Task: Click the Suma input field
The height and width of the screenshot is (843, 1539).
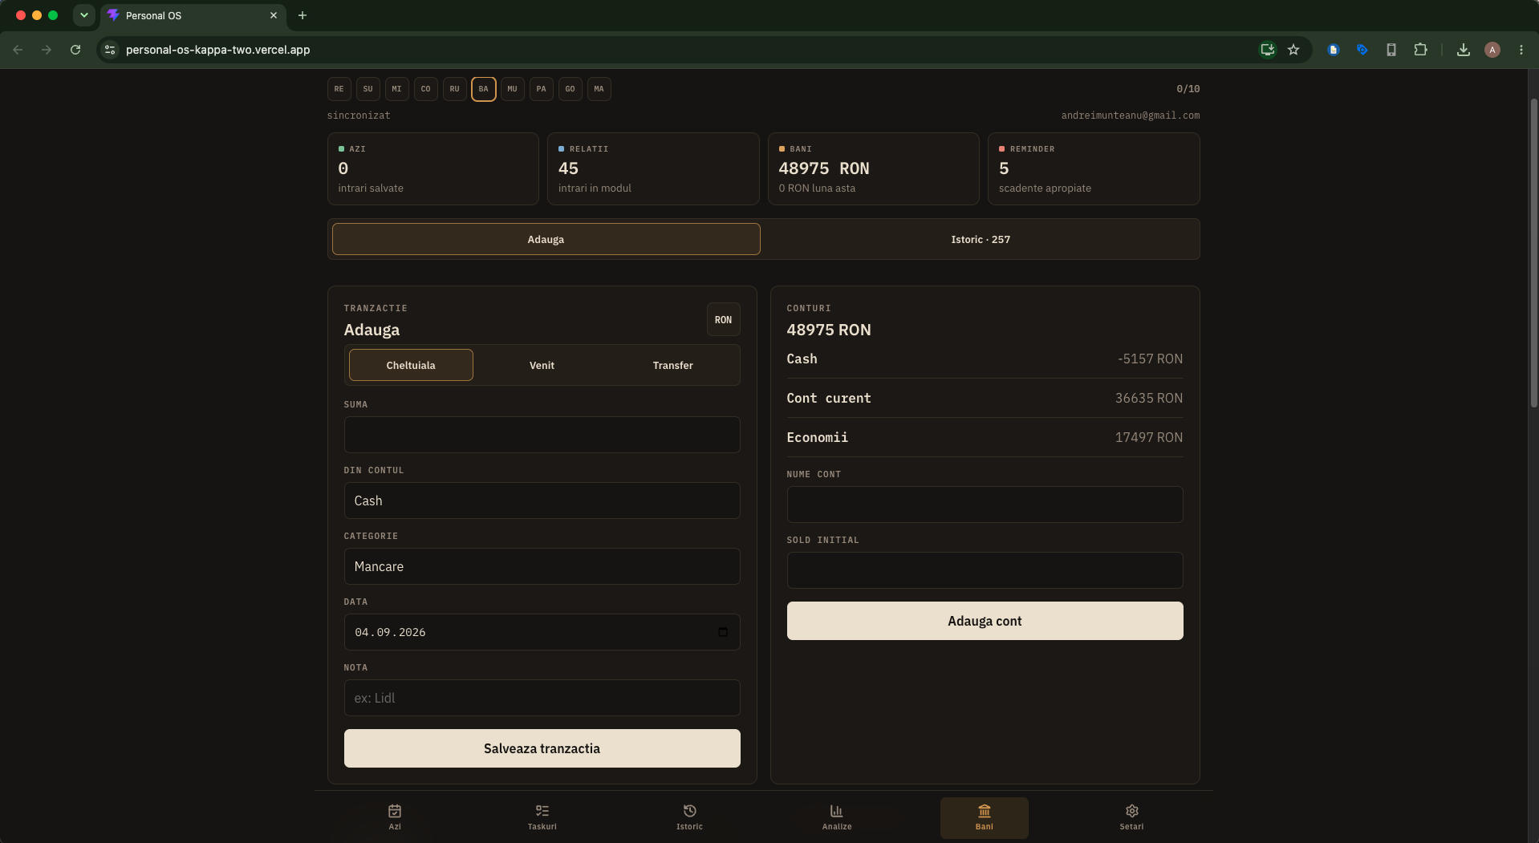Action: click(x=542, y=435)
